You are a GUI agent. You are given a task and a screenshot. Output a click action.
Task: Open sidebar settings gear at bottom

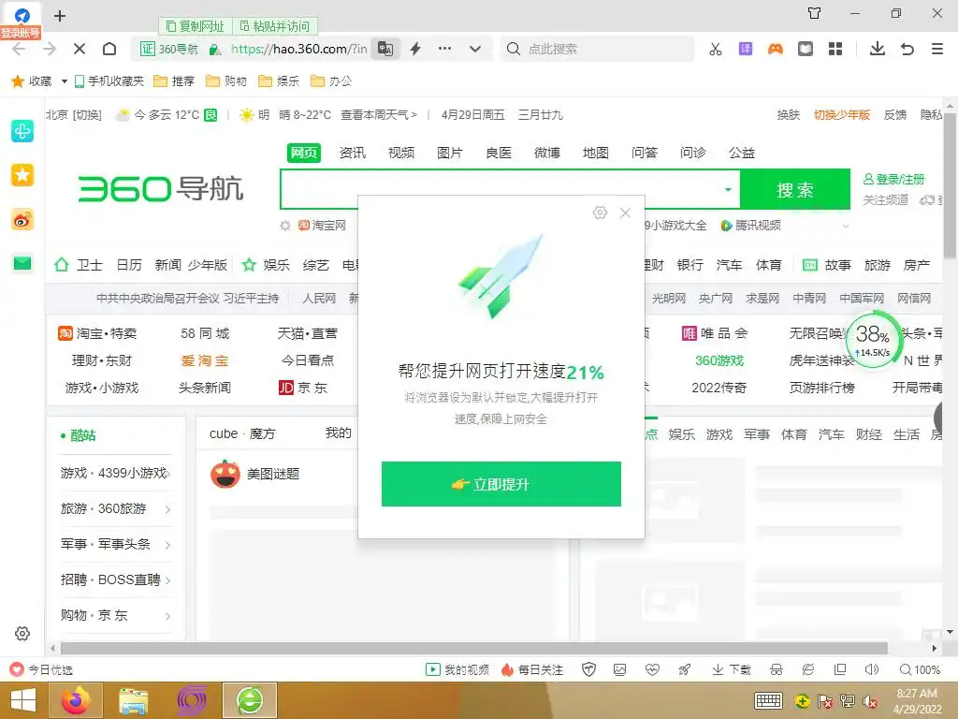coord(22,634)
